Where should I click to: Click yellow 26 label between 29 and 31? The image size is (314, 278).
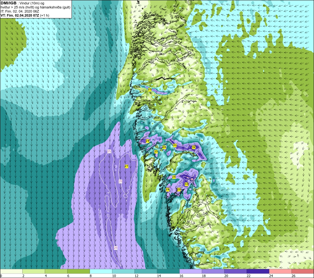tap(164, 147)
